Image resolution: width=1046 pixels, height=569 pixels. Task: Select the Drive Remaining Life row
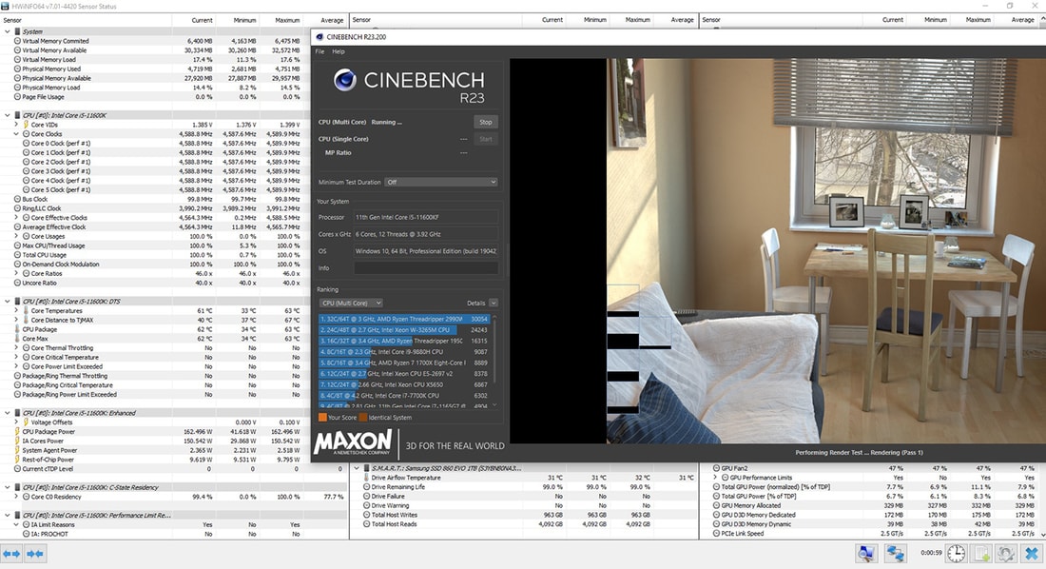[x=524, y=487]
